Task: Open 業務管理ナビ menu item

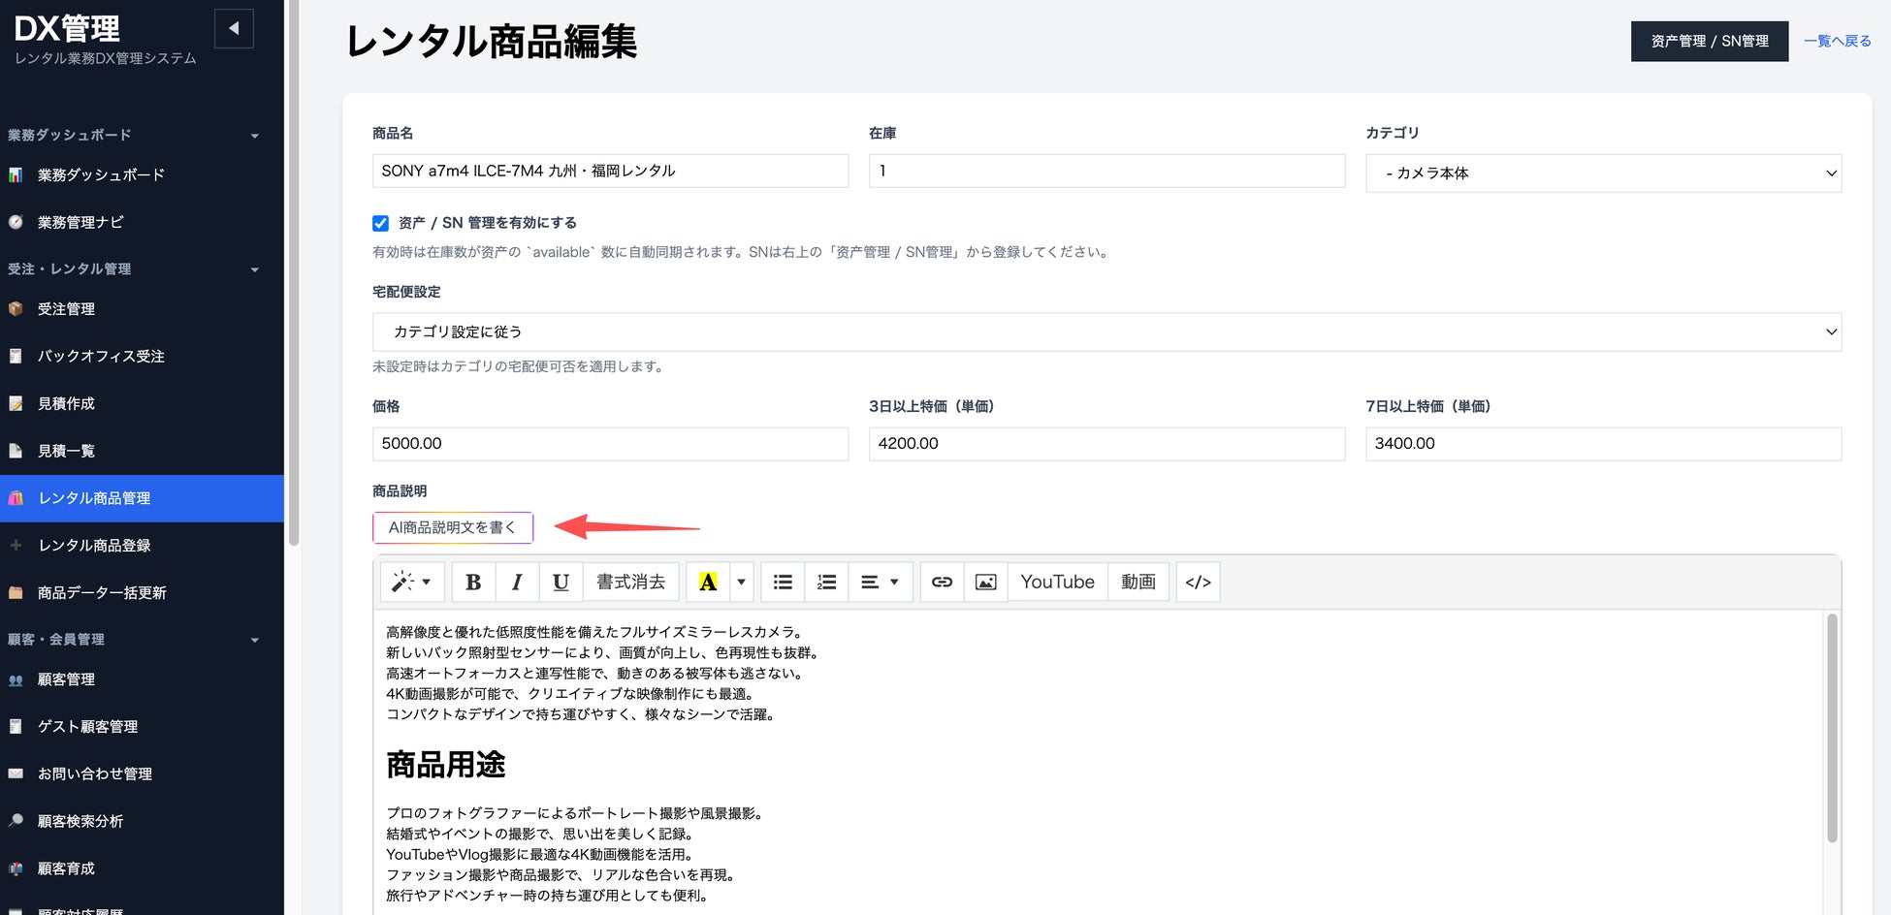Action: point(80,222)
